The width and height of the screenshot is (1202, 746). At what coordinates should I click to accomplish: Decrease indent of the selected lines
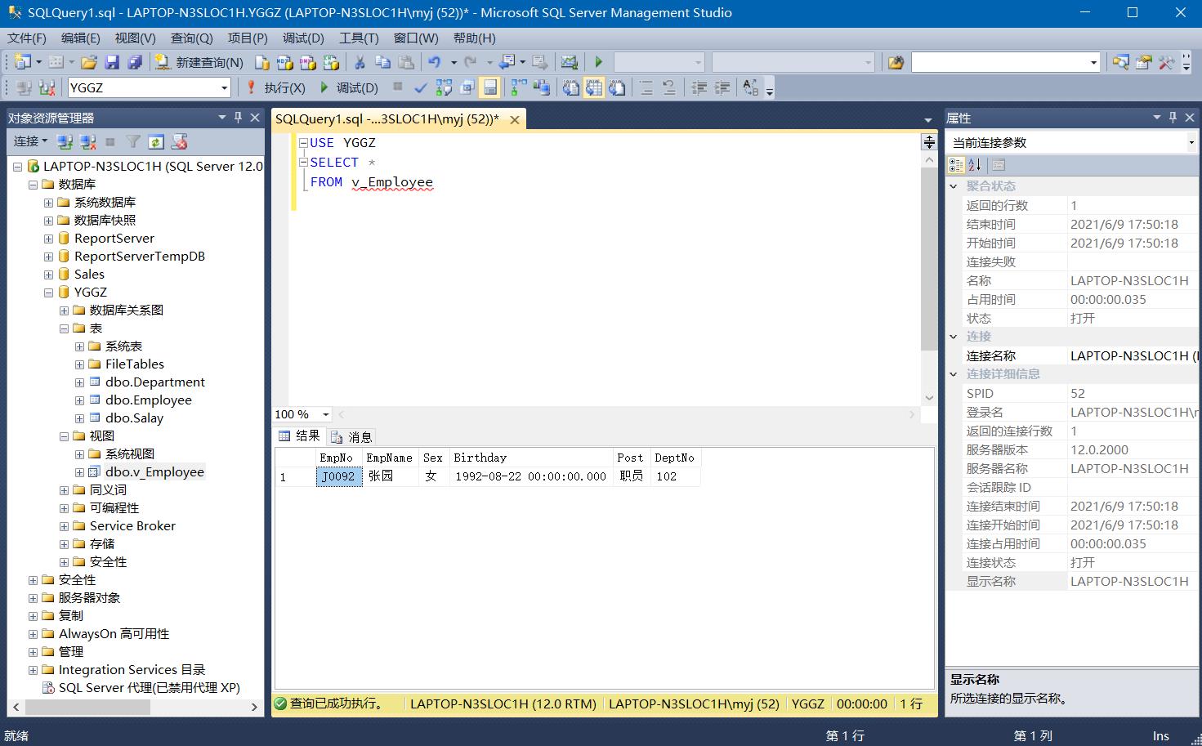click(699, 87)
